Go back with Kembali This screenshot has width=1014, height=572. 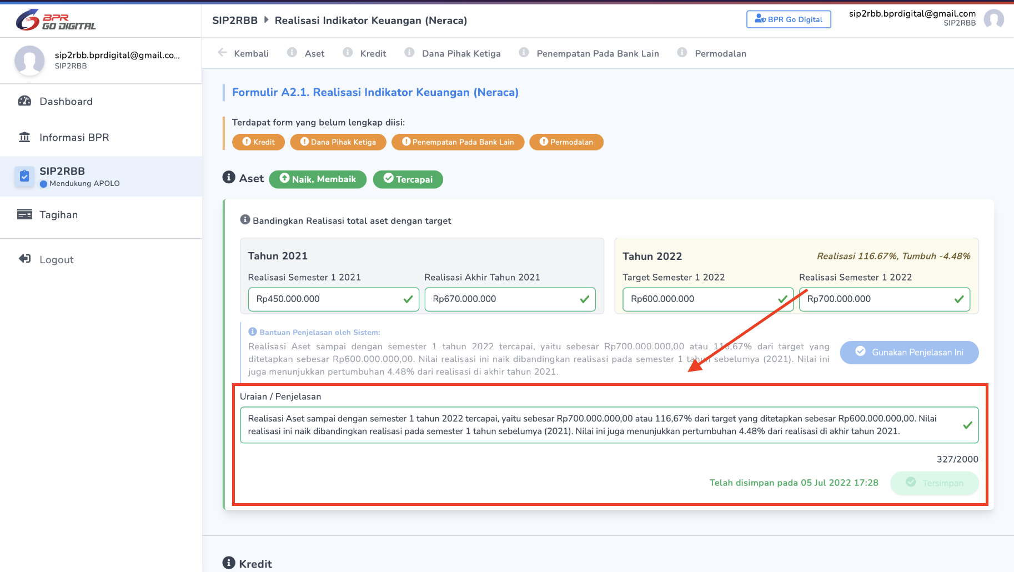click(x=251, y=53)
